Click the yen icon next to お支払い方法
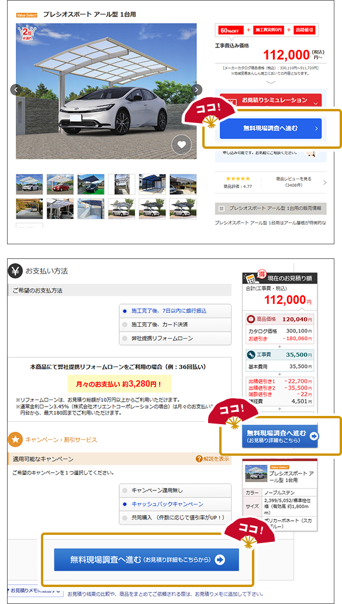Screen dimensions: 342x604 point(15,271)
